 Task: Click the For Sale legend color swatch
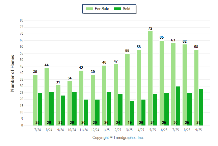[x=90, y=9]
